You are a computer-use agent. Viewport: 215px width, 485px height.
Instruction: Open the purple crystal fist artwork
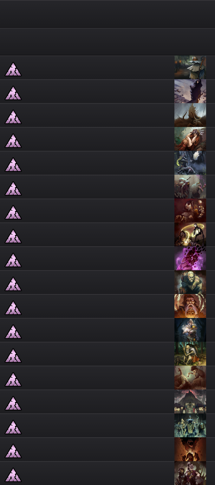(190, 258)
